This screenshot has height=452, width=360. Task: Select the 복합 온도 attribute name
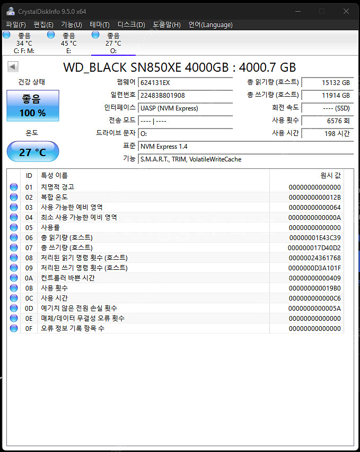click(x=55, y=197)
